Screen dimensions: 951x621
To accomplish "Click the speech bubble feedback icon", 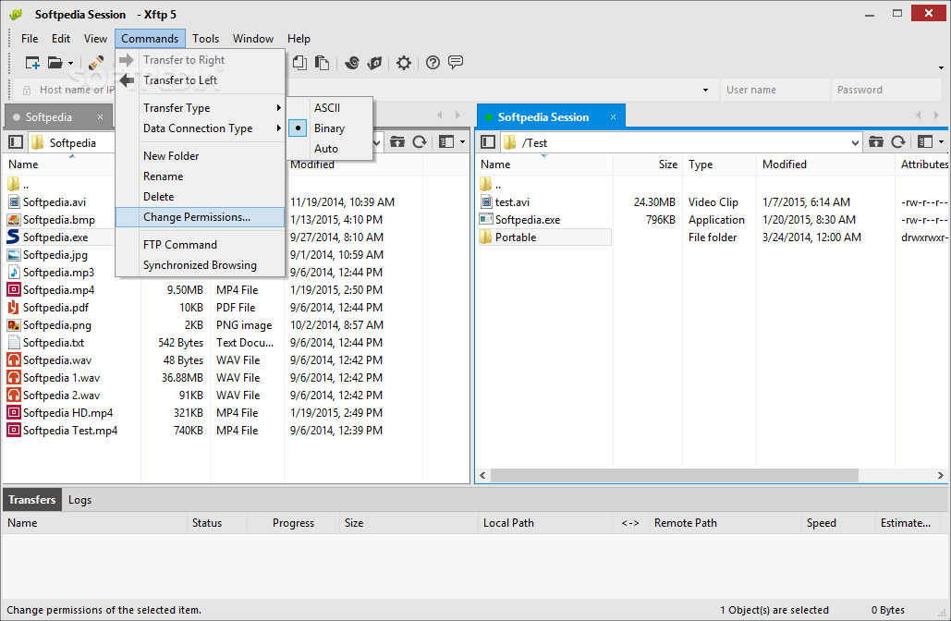I will pos(456,62).
